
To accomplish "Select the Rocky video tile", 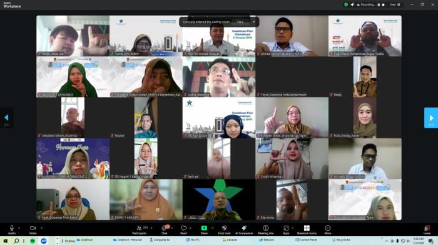I will tap(365, 77).
